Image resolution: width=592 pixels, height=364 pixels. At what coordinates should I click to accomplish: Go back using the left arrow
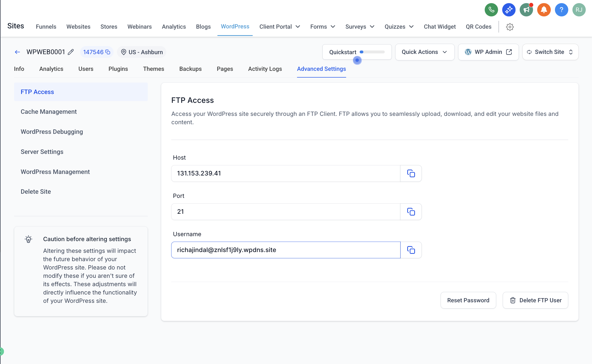click(17, 52)
